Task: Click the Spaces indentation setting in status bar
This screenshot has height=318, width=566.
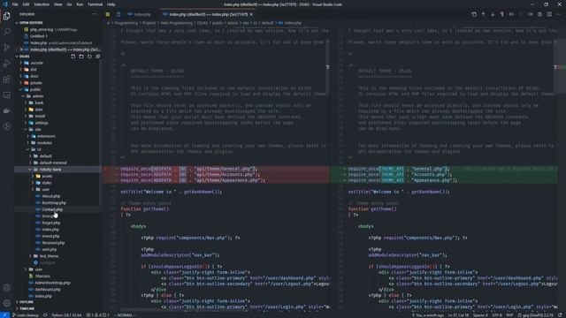Action: click(480, 315)
